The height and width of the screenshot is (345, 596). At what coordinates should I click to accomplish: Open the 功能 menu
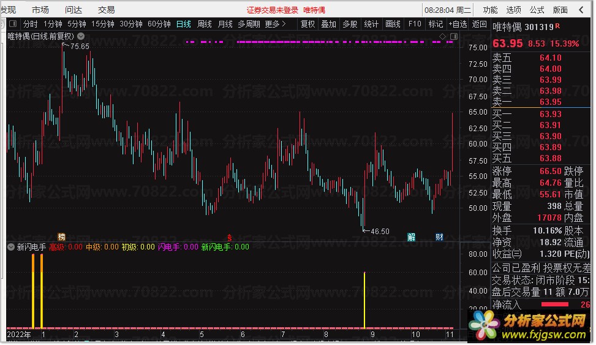click(489, 10)
